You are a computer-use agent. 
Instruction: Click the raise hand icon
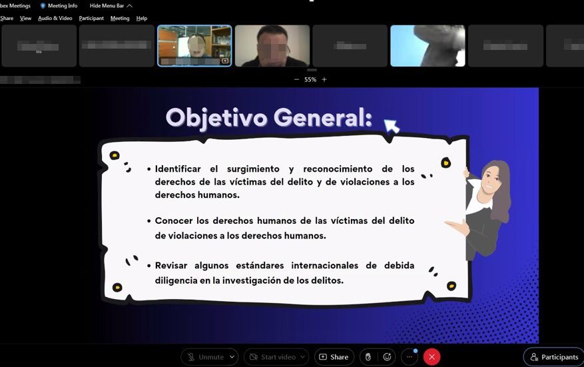[368, 357]
